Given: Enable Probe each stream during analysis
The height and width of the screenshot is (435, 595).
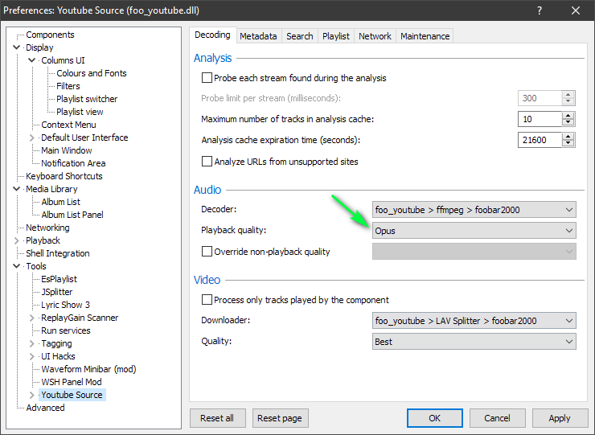Looking at the screenshot, I should click(x=207, y=78).
